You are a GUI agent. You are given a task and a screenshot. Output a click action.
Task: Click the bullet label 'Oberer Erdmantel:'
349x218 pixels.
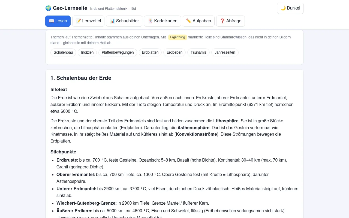coord(76,174)
